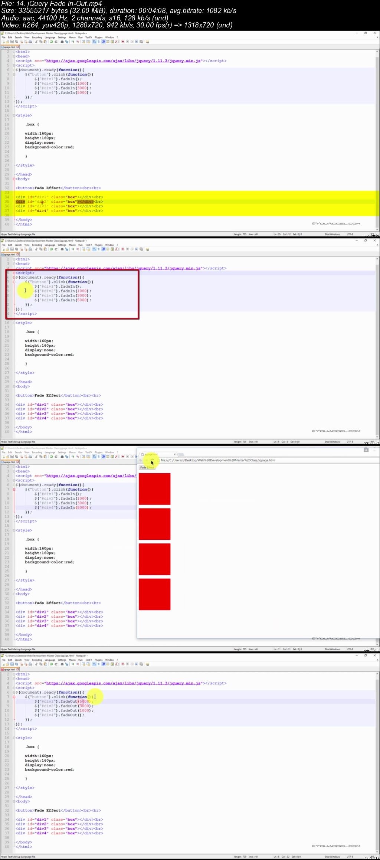Click the Playback Macro icon in the second frame toolbar

pyautogui.click(x=132, y=249)
